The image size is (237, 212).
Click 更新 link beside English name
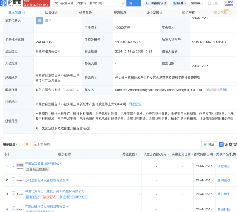click(x=222, y=90)
